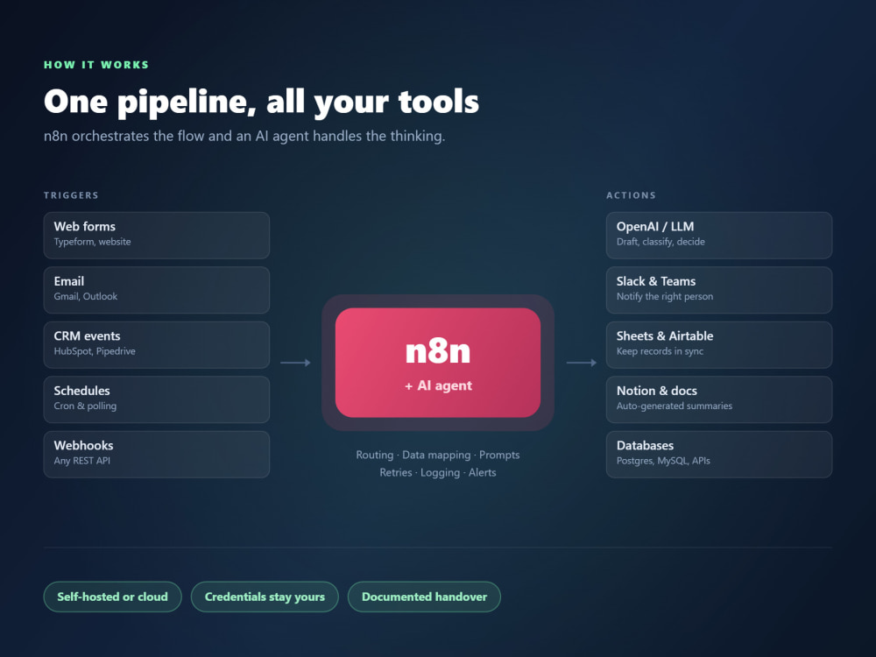Viewport: 876px width, 657px height.
Task: Select the Email trigger card
Action: [157, 290]
